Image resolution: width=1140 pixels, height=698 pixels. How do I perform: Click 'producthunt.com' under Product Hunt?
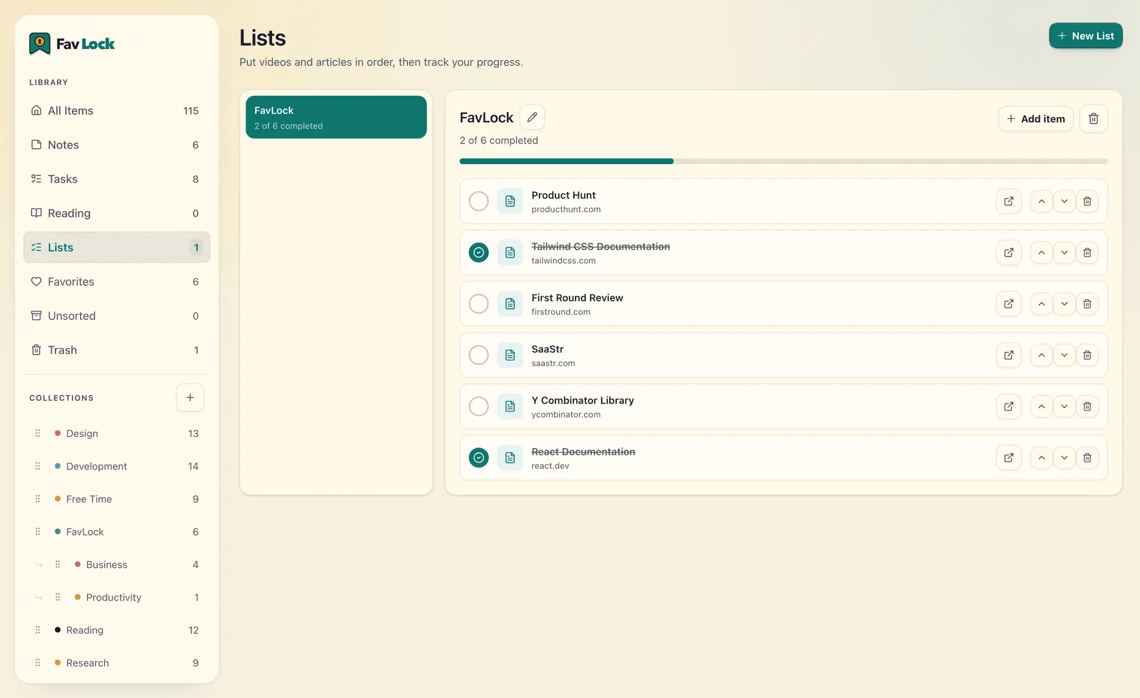(x=566, y=209)
